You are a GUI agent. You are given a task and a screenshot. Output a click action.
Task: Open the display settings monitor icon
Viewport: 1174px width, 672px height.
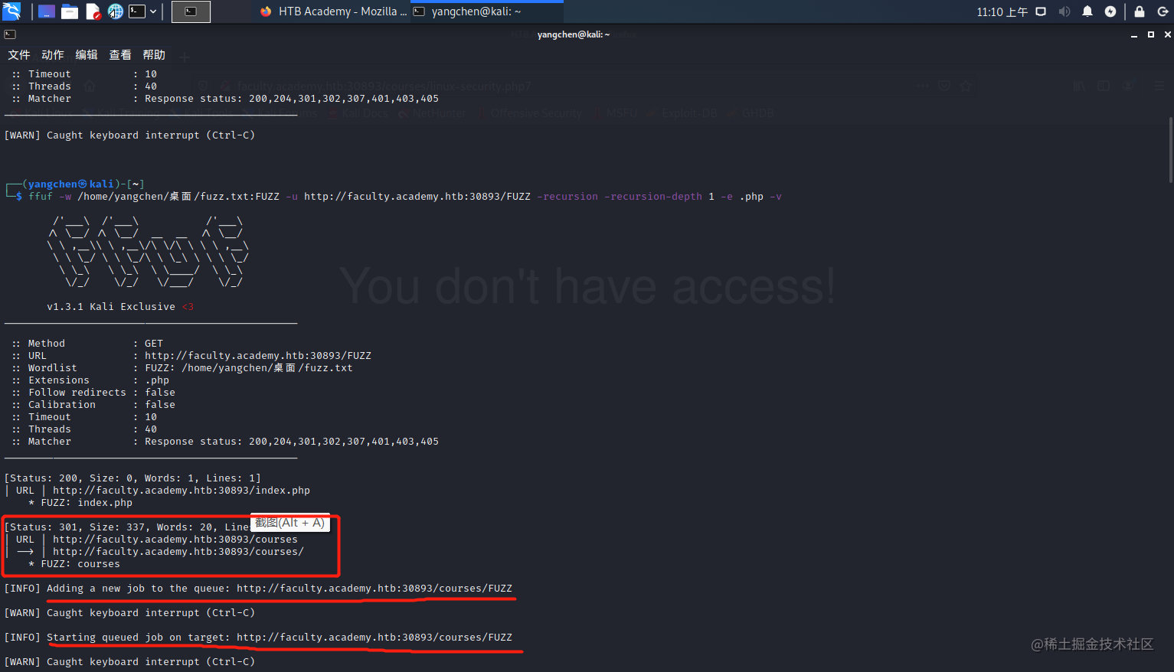coord(1041,11)
